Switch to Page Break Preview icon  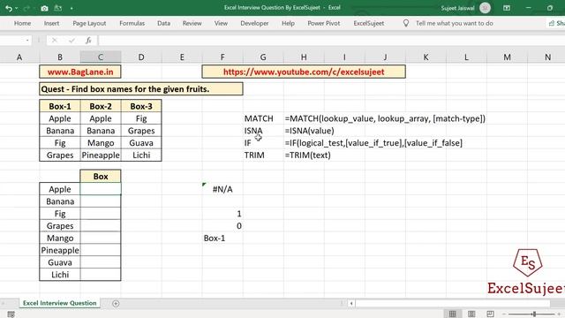[x=490, y=314]
